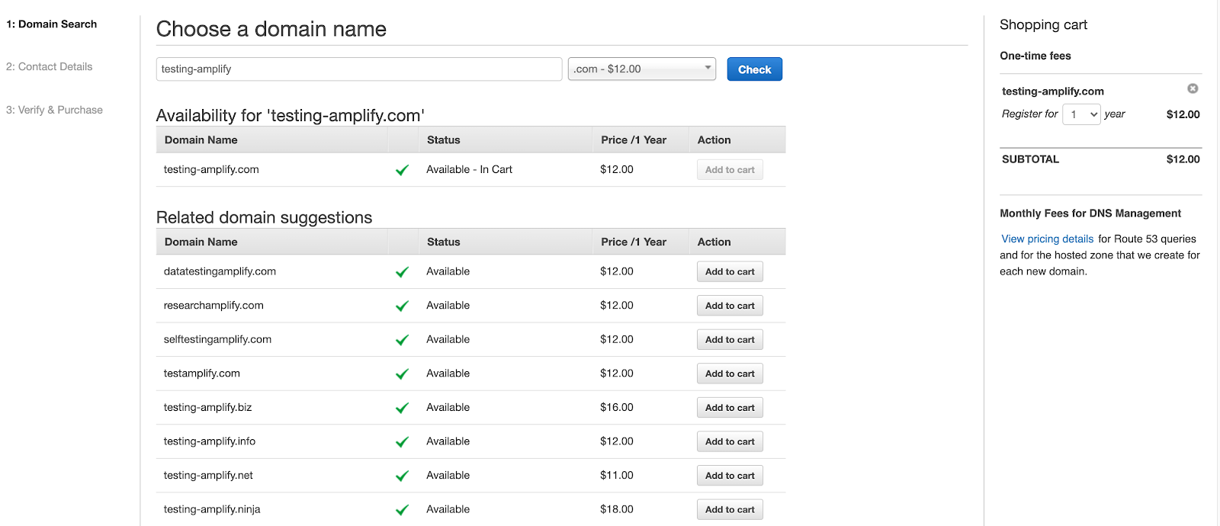This screenshot has width=1220, height=526.
Task: Click the testing-amplify.info domain name
Action: [x=210, y=441]
